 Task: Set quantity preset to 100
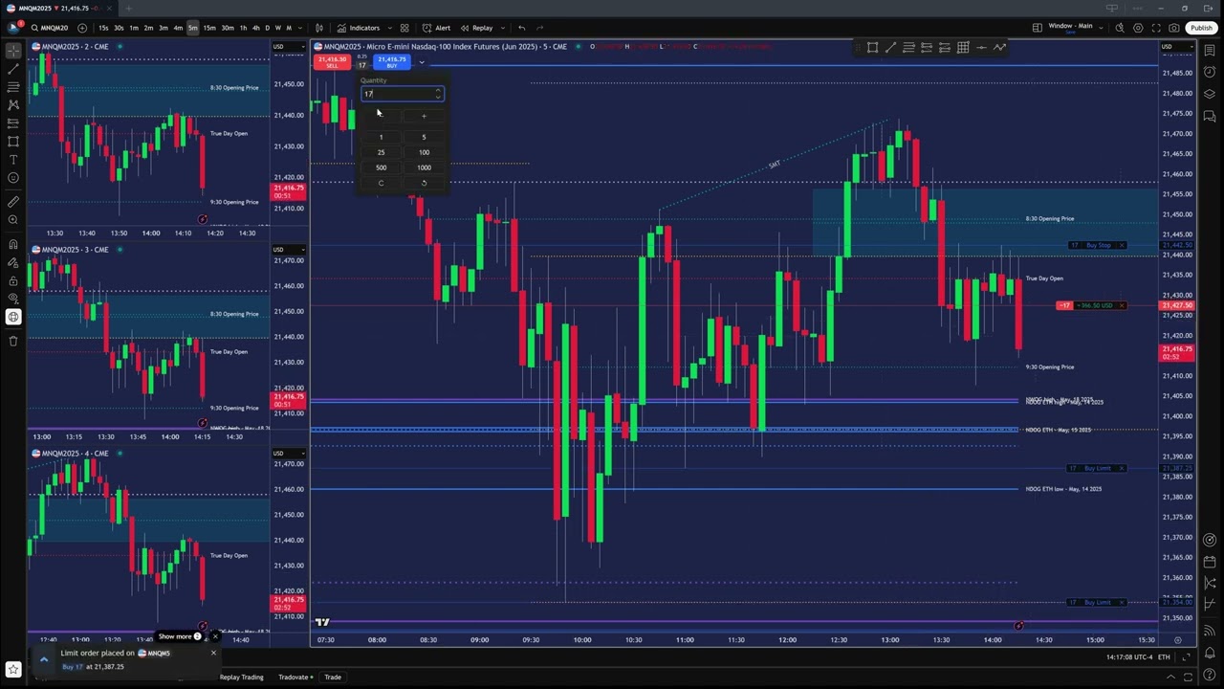click(424, 152)
